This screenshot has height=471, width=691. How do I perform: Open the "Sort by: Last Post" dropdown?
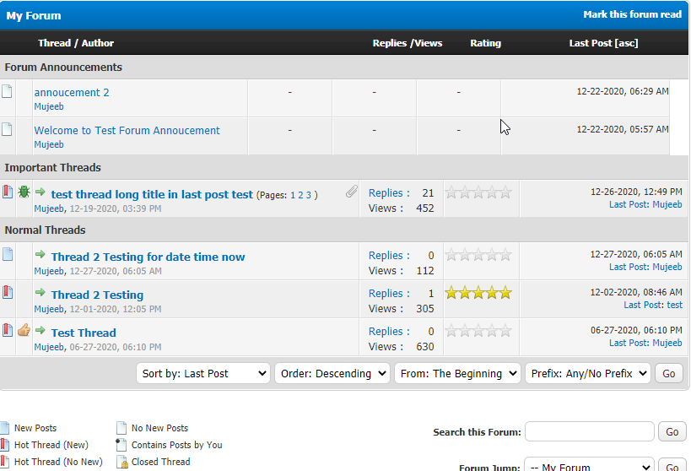pos(202,373)
